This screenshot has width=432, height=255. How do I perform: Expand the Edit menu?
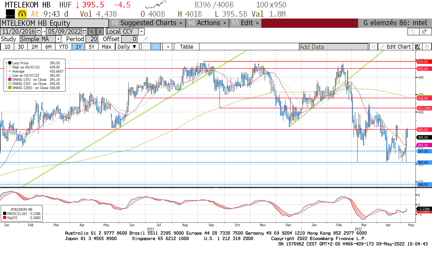pos(245,23)
